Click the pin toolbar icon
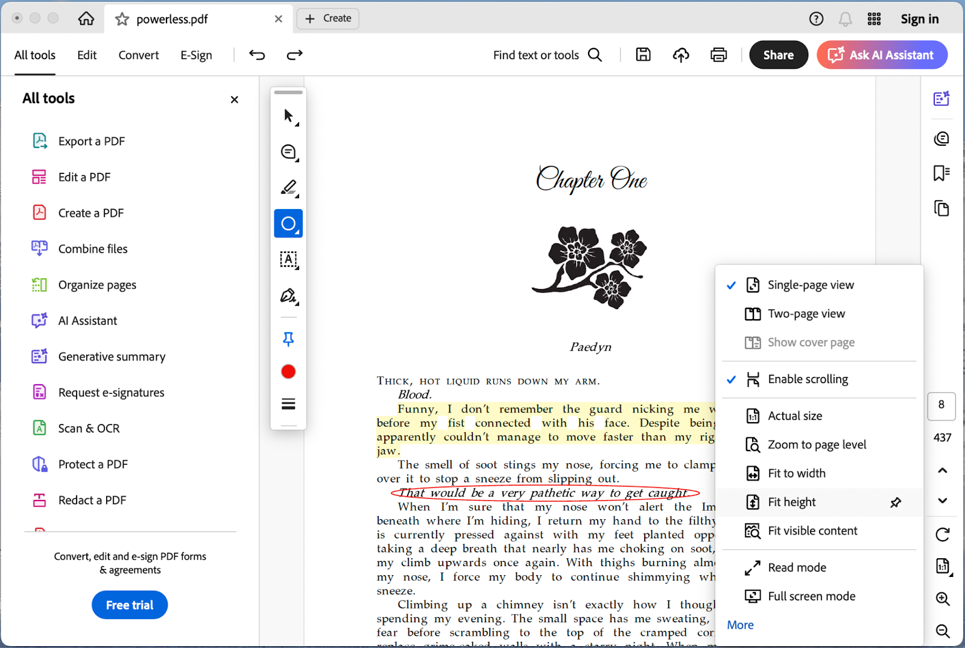This screenshot has width=965, height=648. 288,339
